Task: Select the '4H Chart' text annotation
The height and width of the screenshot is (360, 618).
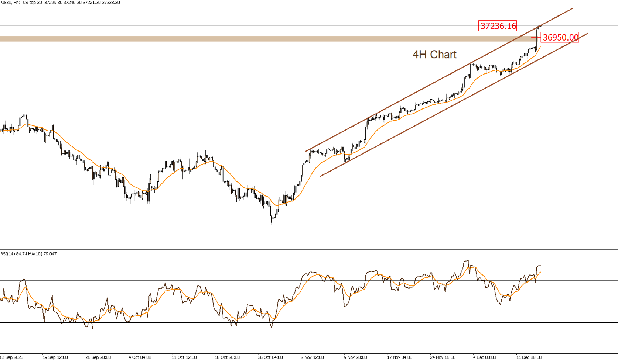Action: (434, 55)
